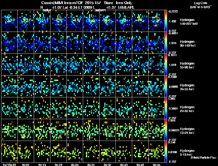Click the 'Hydrogen 90-149 keV' row label

tap(188, 44)
